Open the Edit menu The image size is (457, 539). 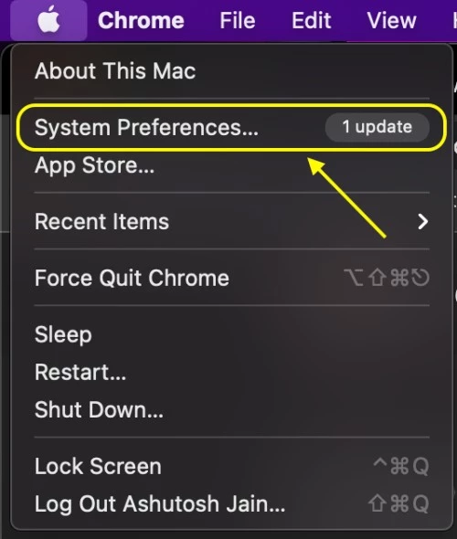click(x=311, y=20)
